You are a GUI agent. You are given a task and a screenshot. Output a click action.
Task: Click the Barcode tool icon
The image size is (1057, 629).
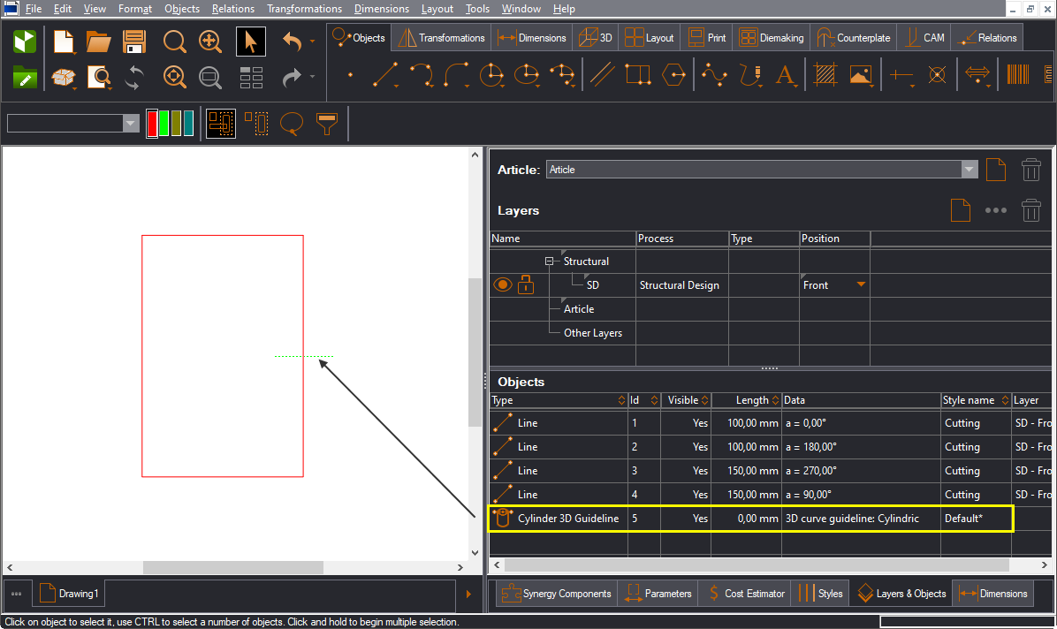pos(1017,75)
